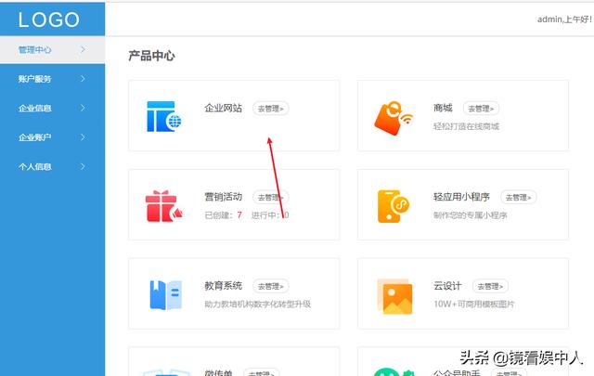Click the LOGO banner in the sidebar
594x376 pixels.
pos(52,19)
